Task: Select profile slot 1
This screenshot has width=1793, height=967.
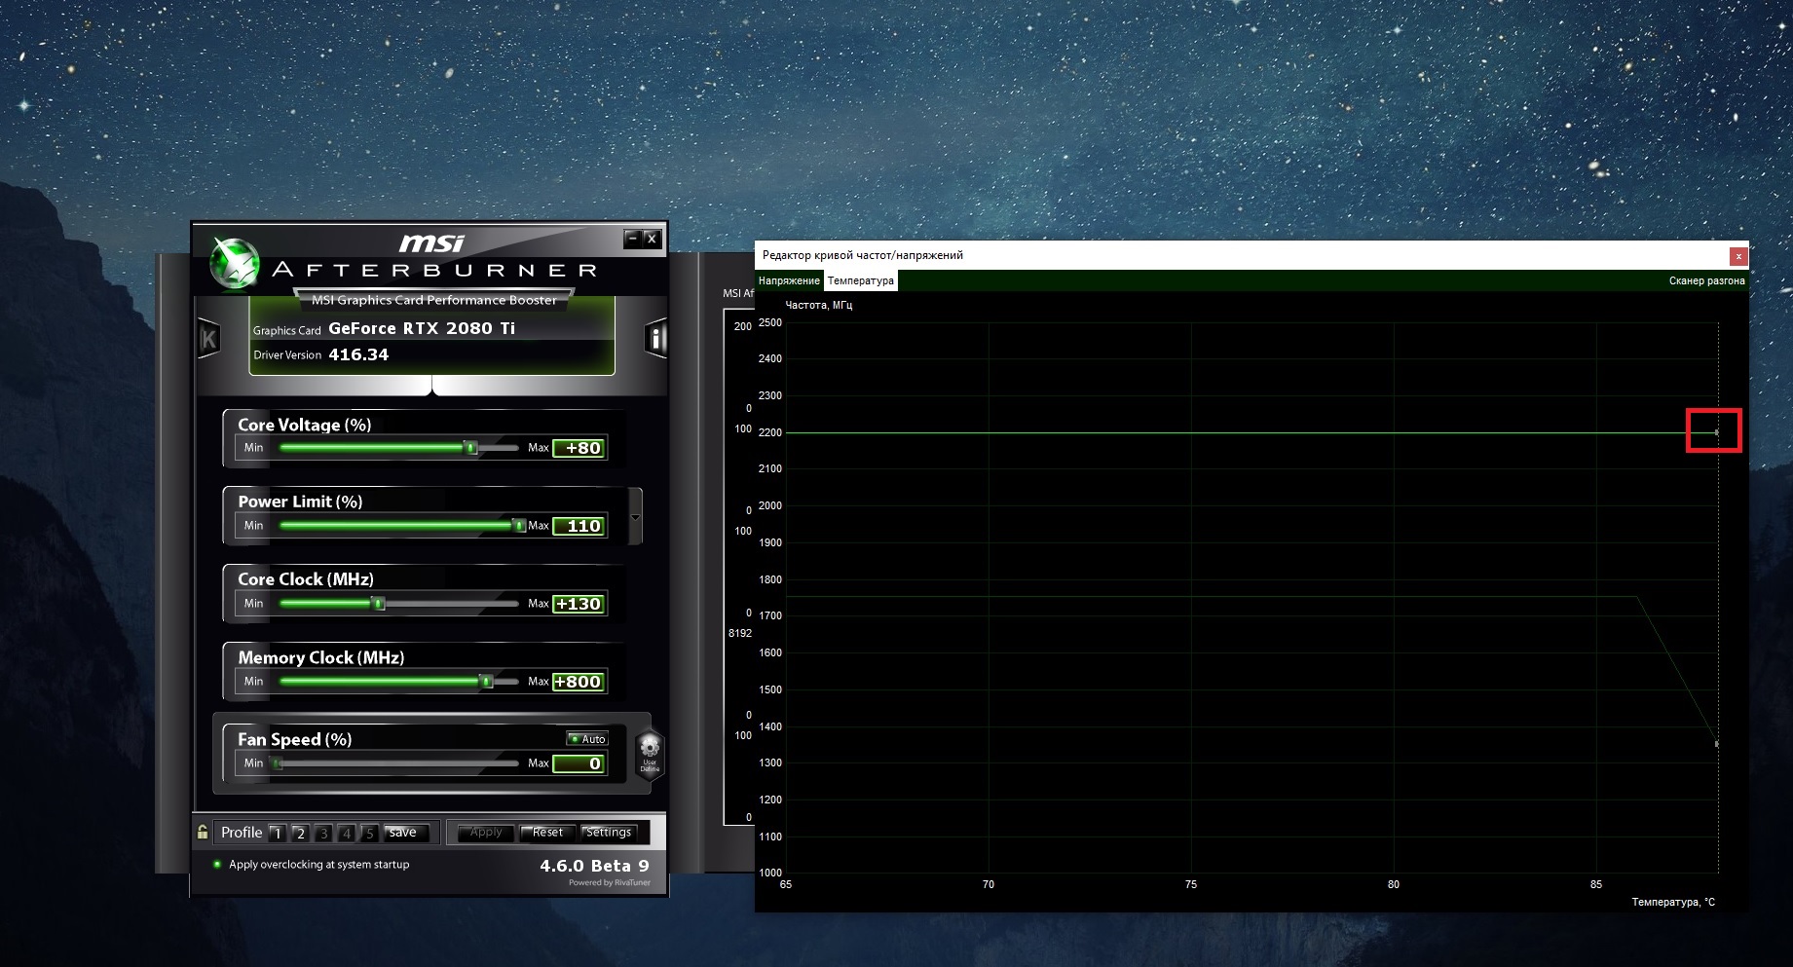Action: [x=278, y=833]
